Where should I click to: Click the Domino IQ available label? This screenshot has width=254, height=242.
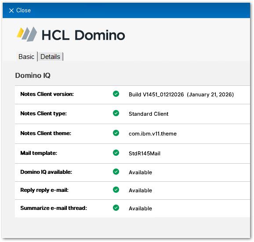(46, 172)
